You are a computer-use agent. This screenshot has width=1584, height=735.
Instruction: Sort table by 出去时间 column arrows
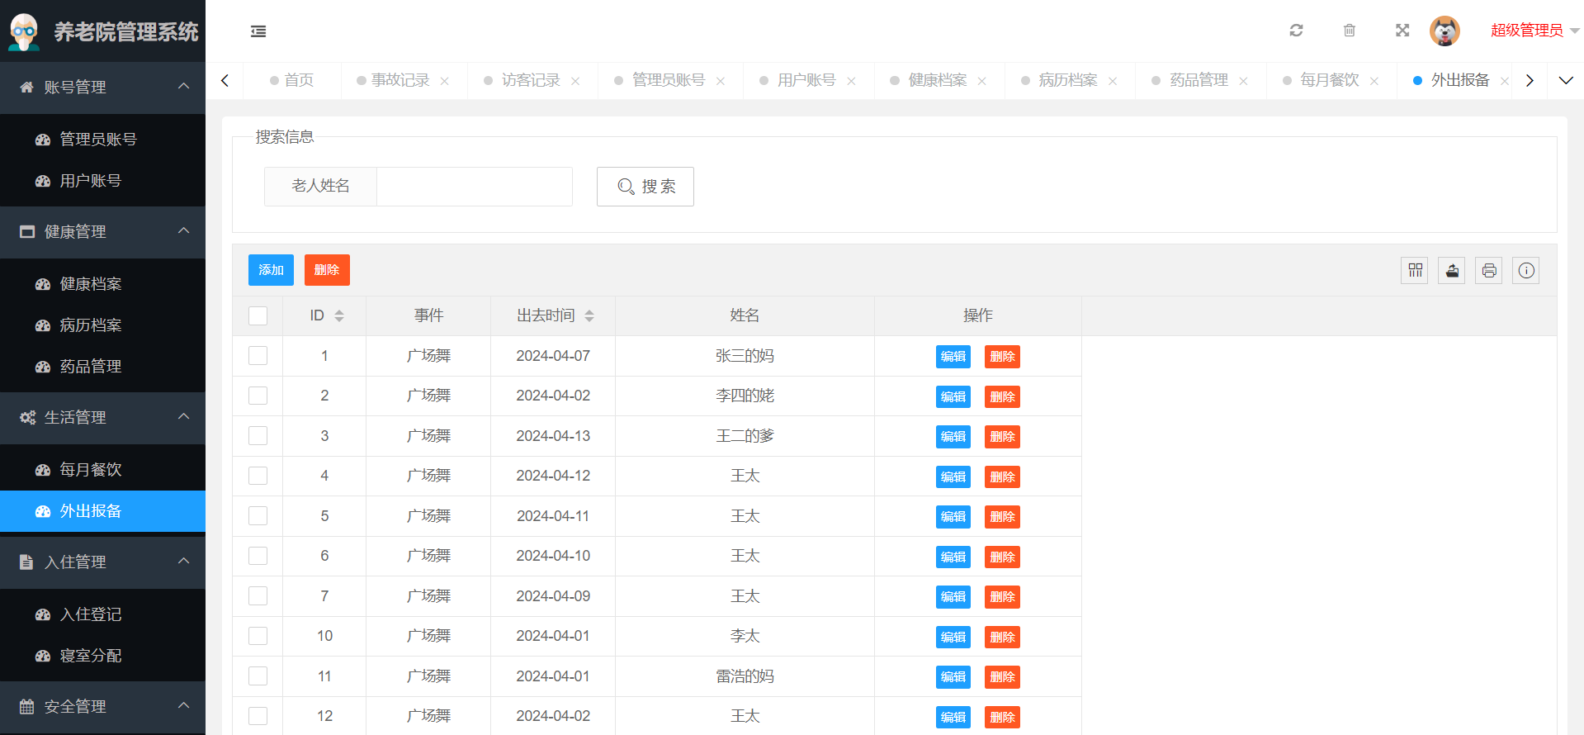click(x=589, y=315)
